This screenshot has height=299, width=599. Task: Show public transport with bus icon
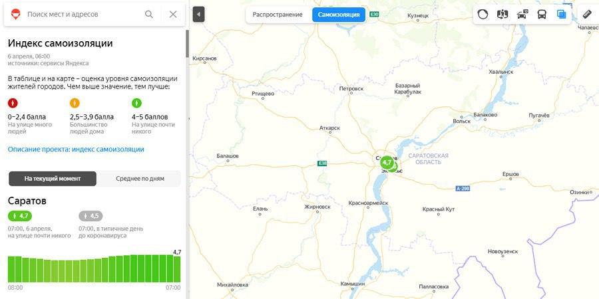click(542, 14)
